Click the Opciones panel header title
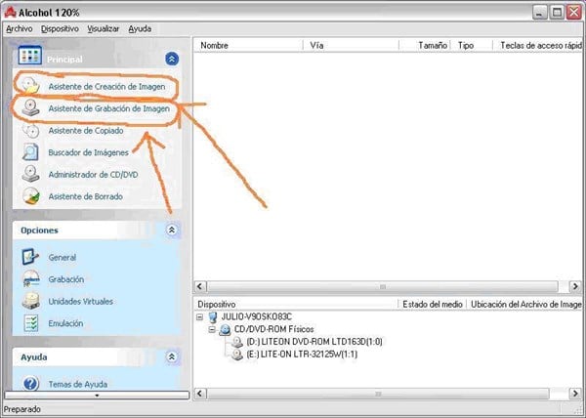 [x=39, y=230]
